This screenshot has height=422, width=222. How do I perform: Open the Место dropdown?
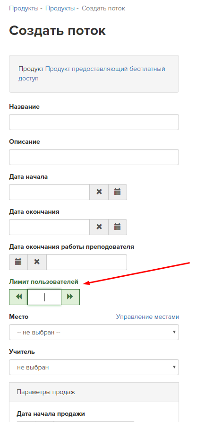94,332
